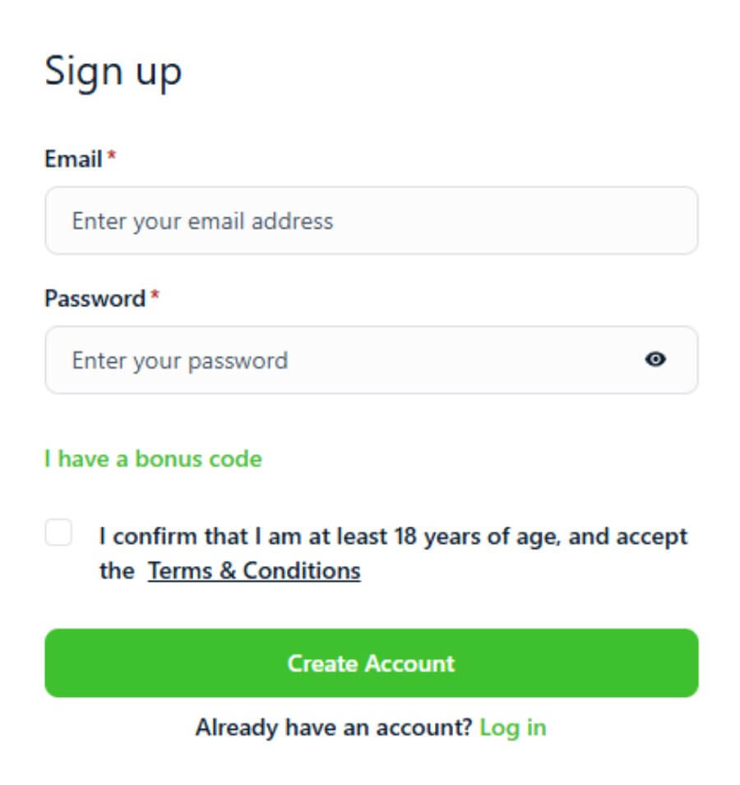Accept terms by checking the box

[58, 532]
